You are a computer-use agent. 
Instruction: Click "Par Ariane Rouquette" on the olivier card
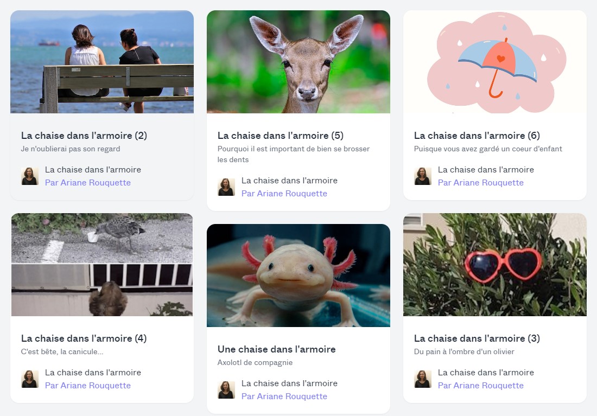click(481, 386)
